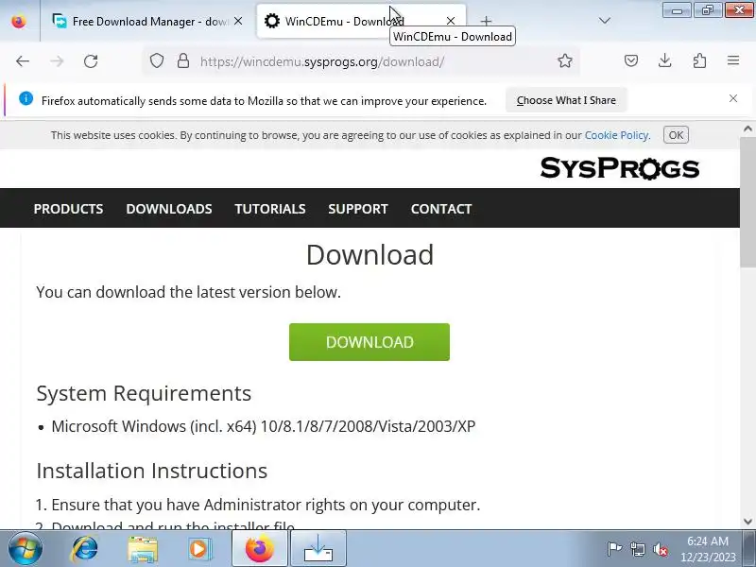Click the vertical scrollbar thumb

click(x=747, y=201)
